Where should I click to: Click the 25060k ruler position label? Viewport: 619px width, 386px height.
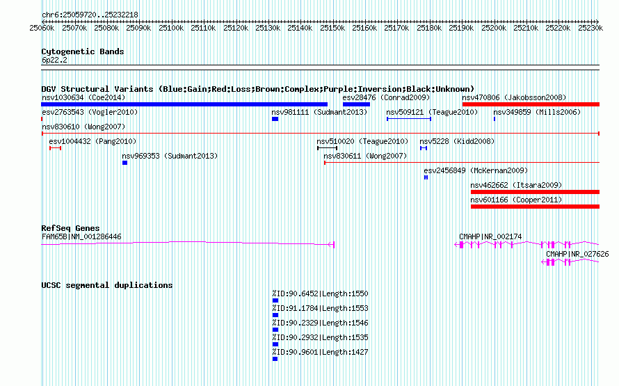[42, 28]
